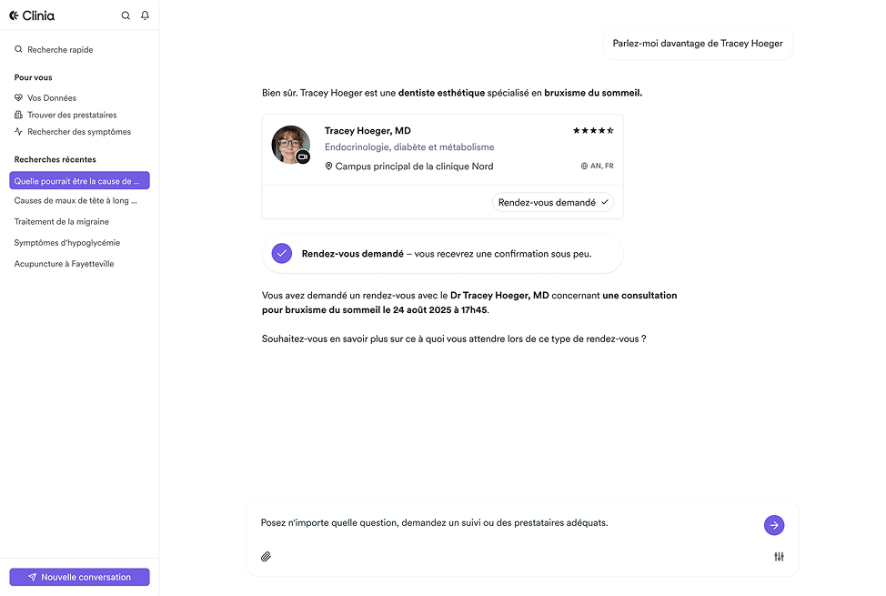Open Recherche rapide in the sidebar

coord(60,50)
